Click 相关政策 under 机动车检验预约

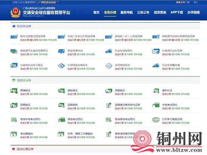point(138,54)
